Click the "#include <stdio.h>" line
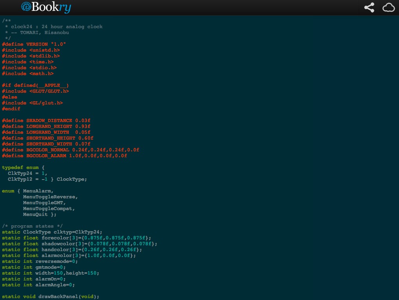The width and height of the screenshot is (399, 300). pos(29,68)
